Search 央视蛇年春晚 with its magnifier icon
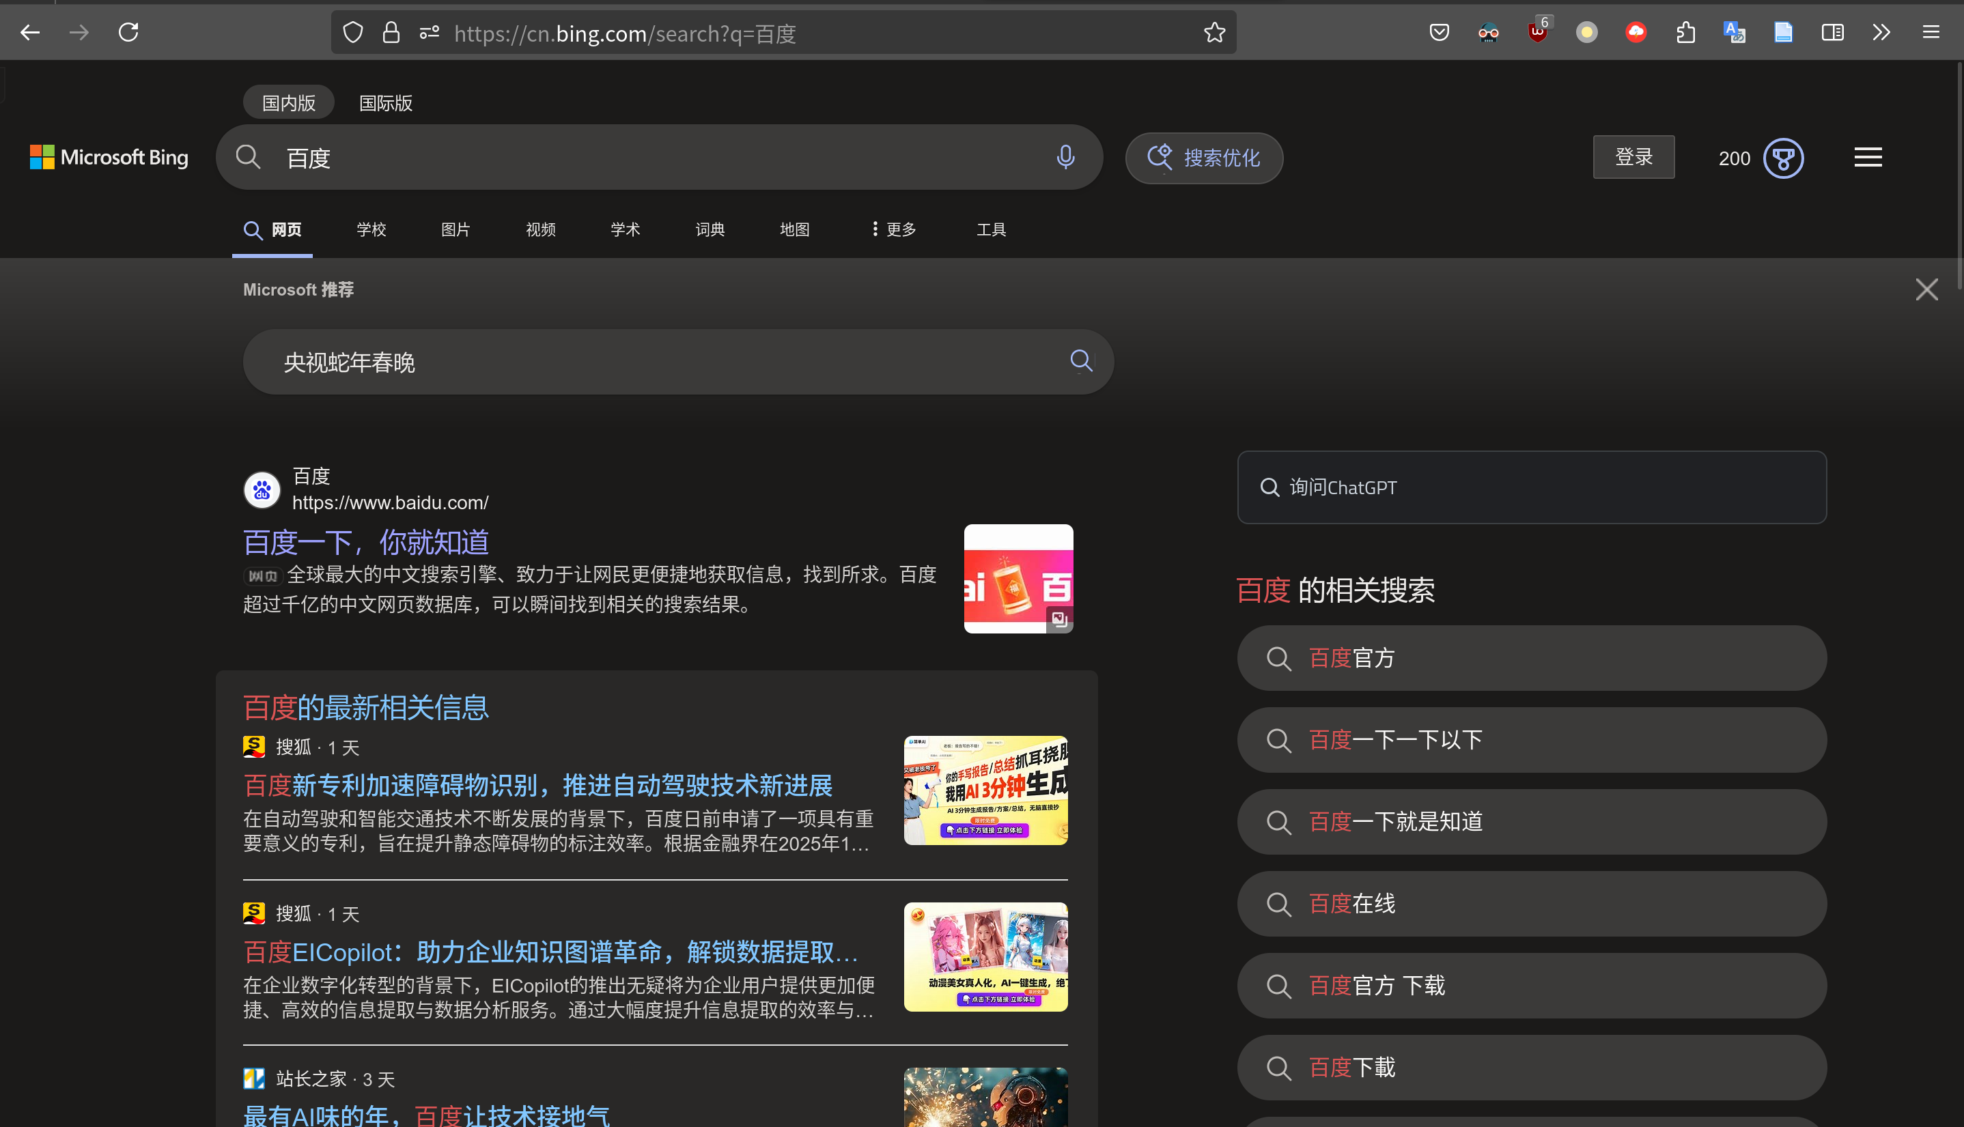 pyautogui.click(x=1081, y=360)
